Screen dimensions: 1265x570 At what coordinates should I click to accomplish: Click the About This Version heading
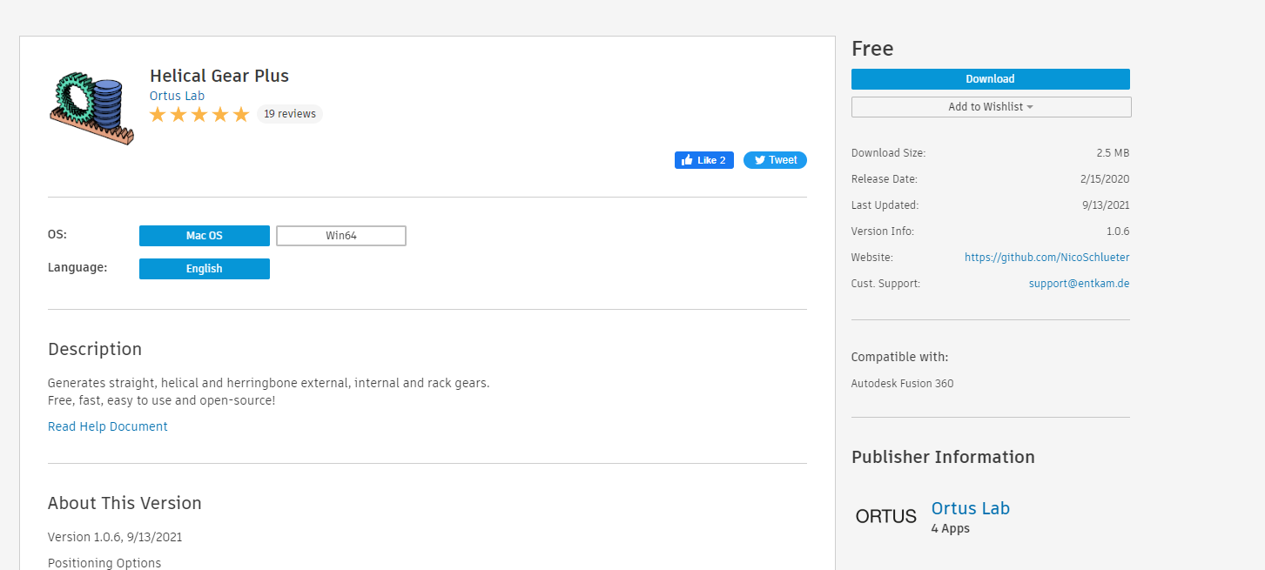coord(124,503)
